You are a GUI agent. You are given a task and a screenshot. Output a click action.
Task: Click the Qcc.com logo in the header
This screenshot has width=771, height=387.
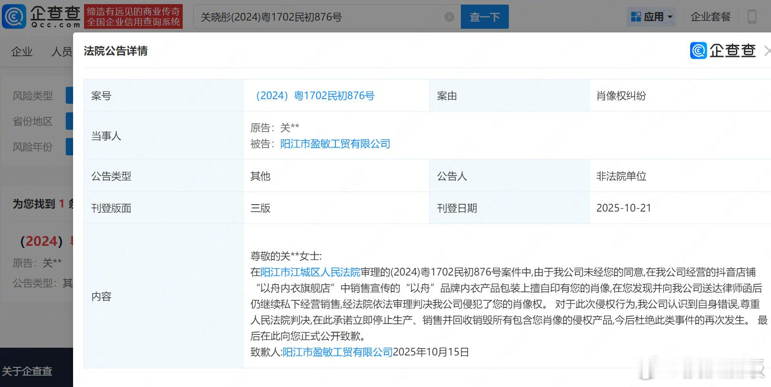[x=42, y=16]
